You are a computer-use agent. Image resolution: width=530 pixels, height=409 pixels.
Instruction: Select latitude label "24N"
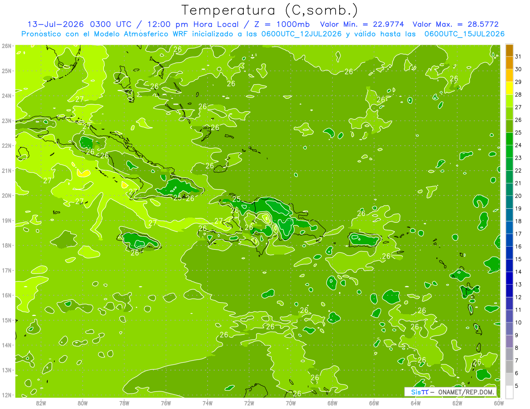[7, 96]
